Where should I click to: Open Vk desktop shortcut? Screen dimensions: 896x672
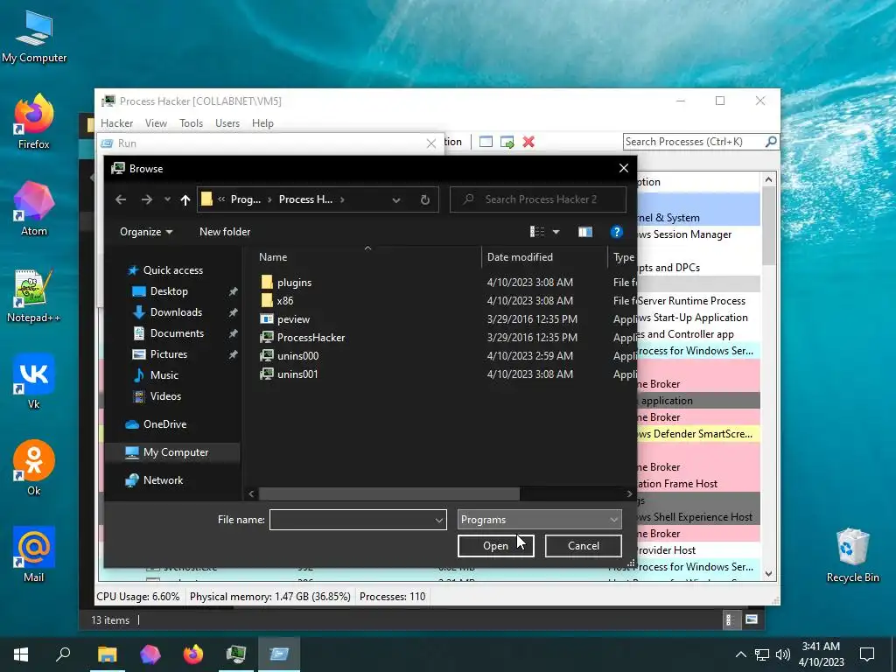tap(34, 381)
